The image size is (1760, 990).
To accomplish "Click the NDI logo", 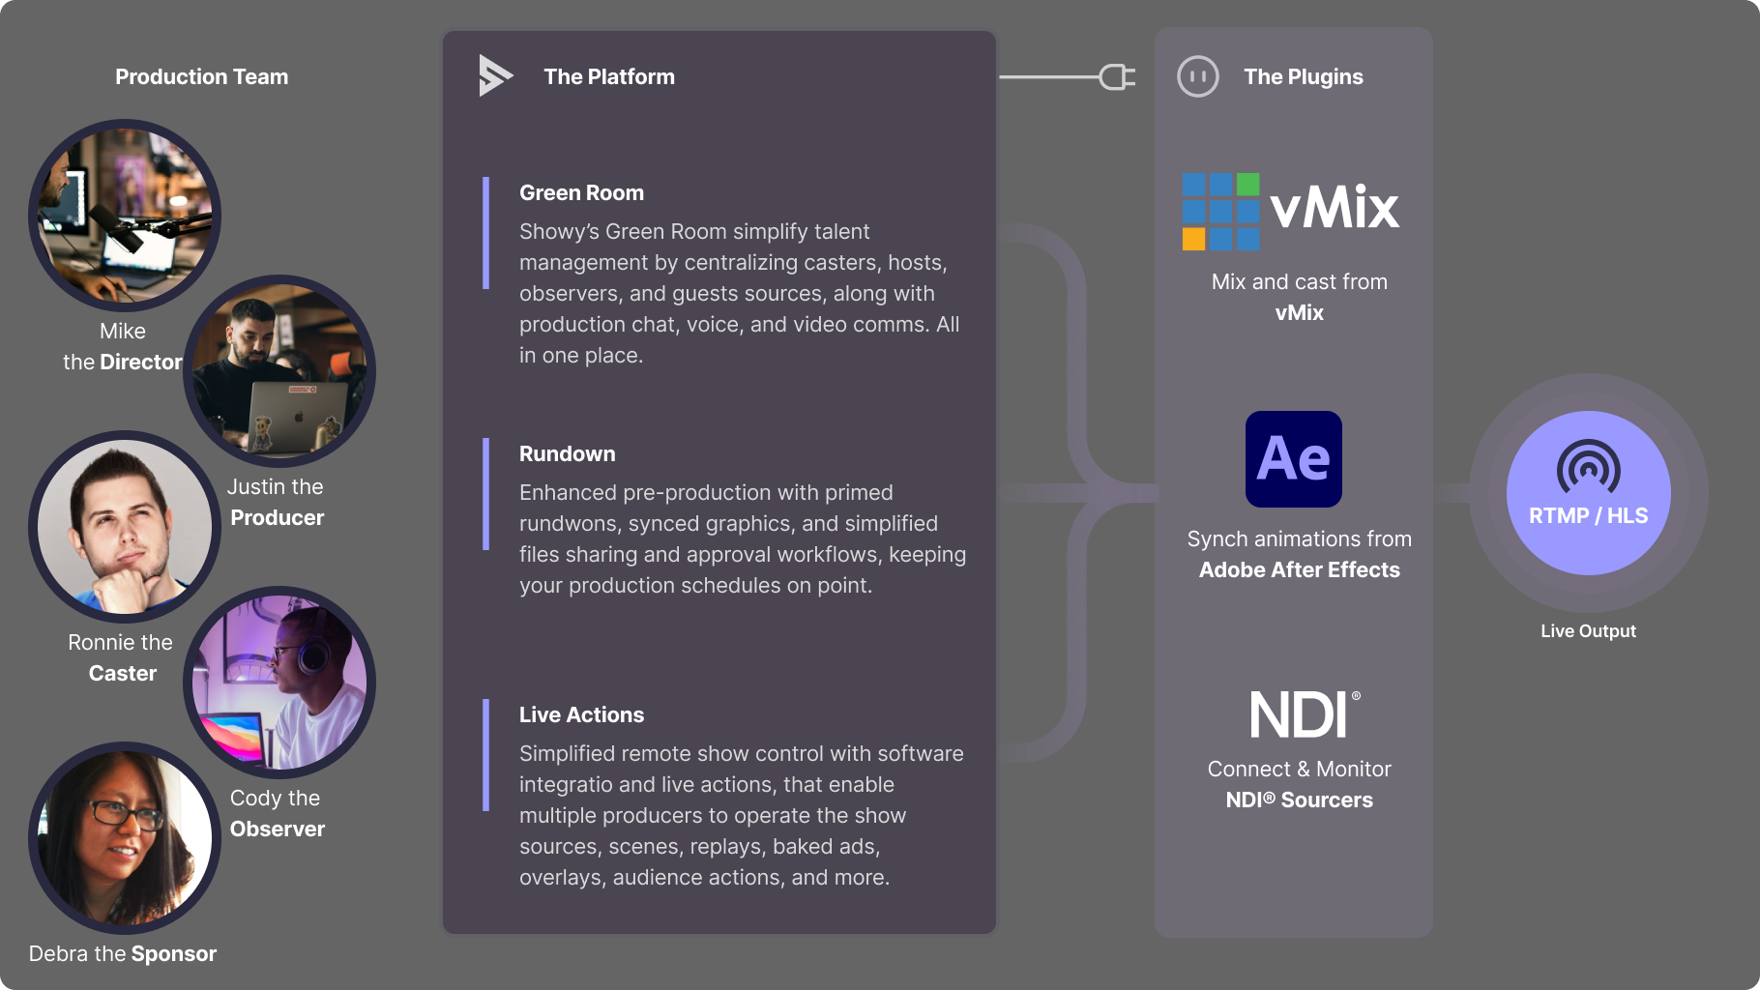I will [1302, 715].
